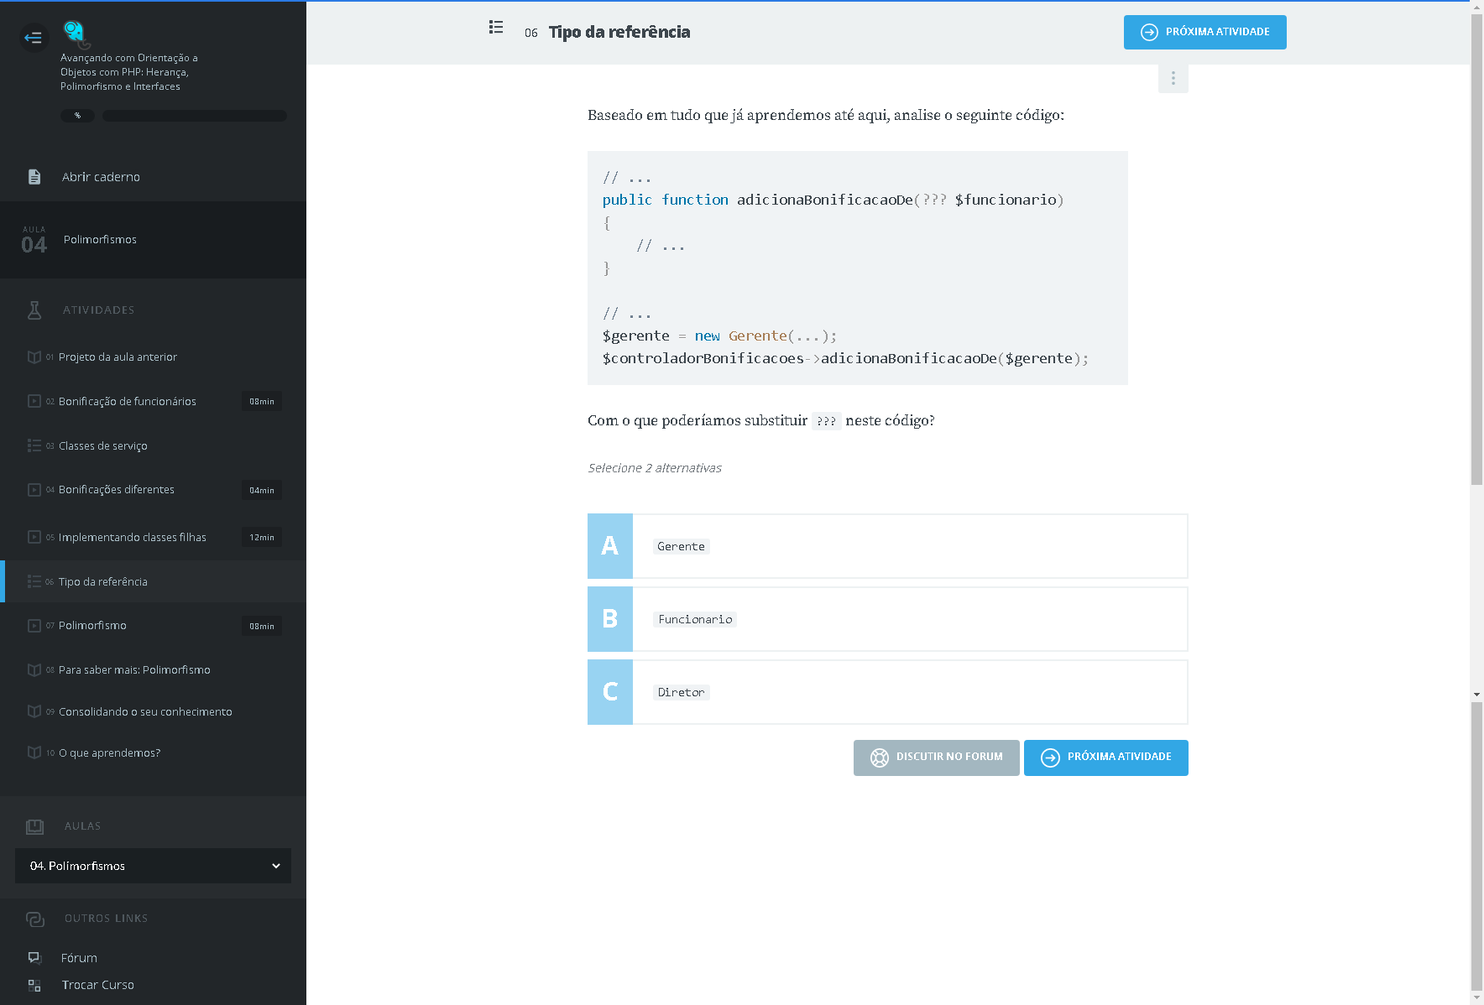Open the three-dot options menu
The image size is (1484, 1005).
click(1173, 78)
